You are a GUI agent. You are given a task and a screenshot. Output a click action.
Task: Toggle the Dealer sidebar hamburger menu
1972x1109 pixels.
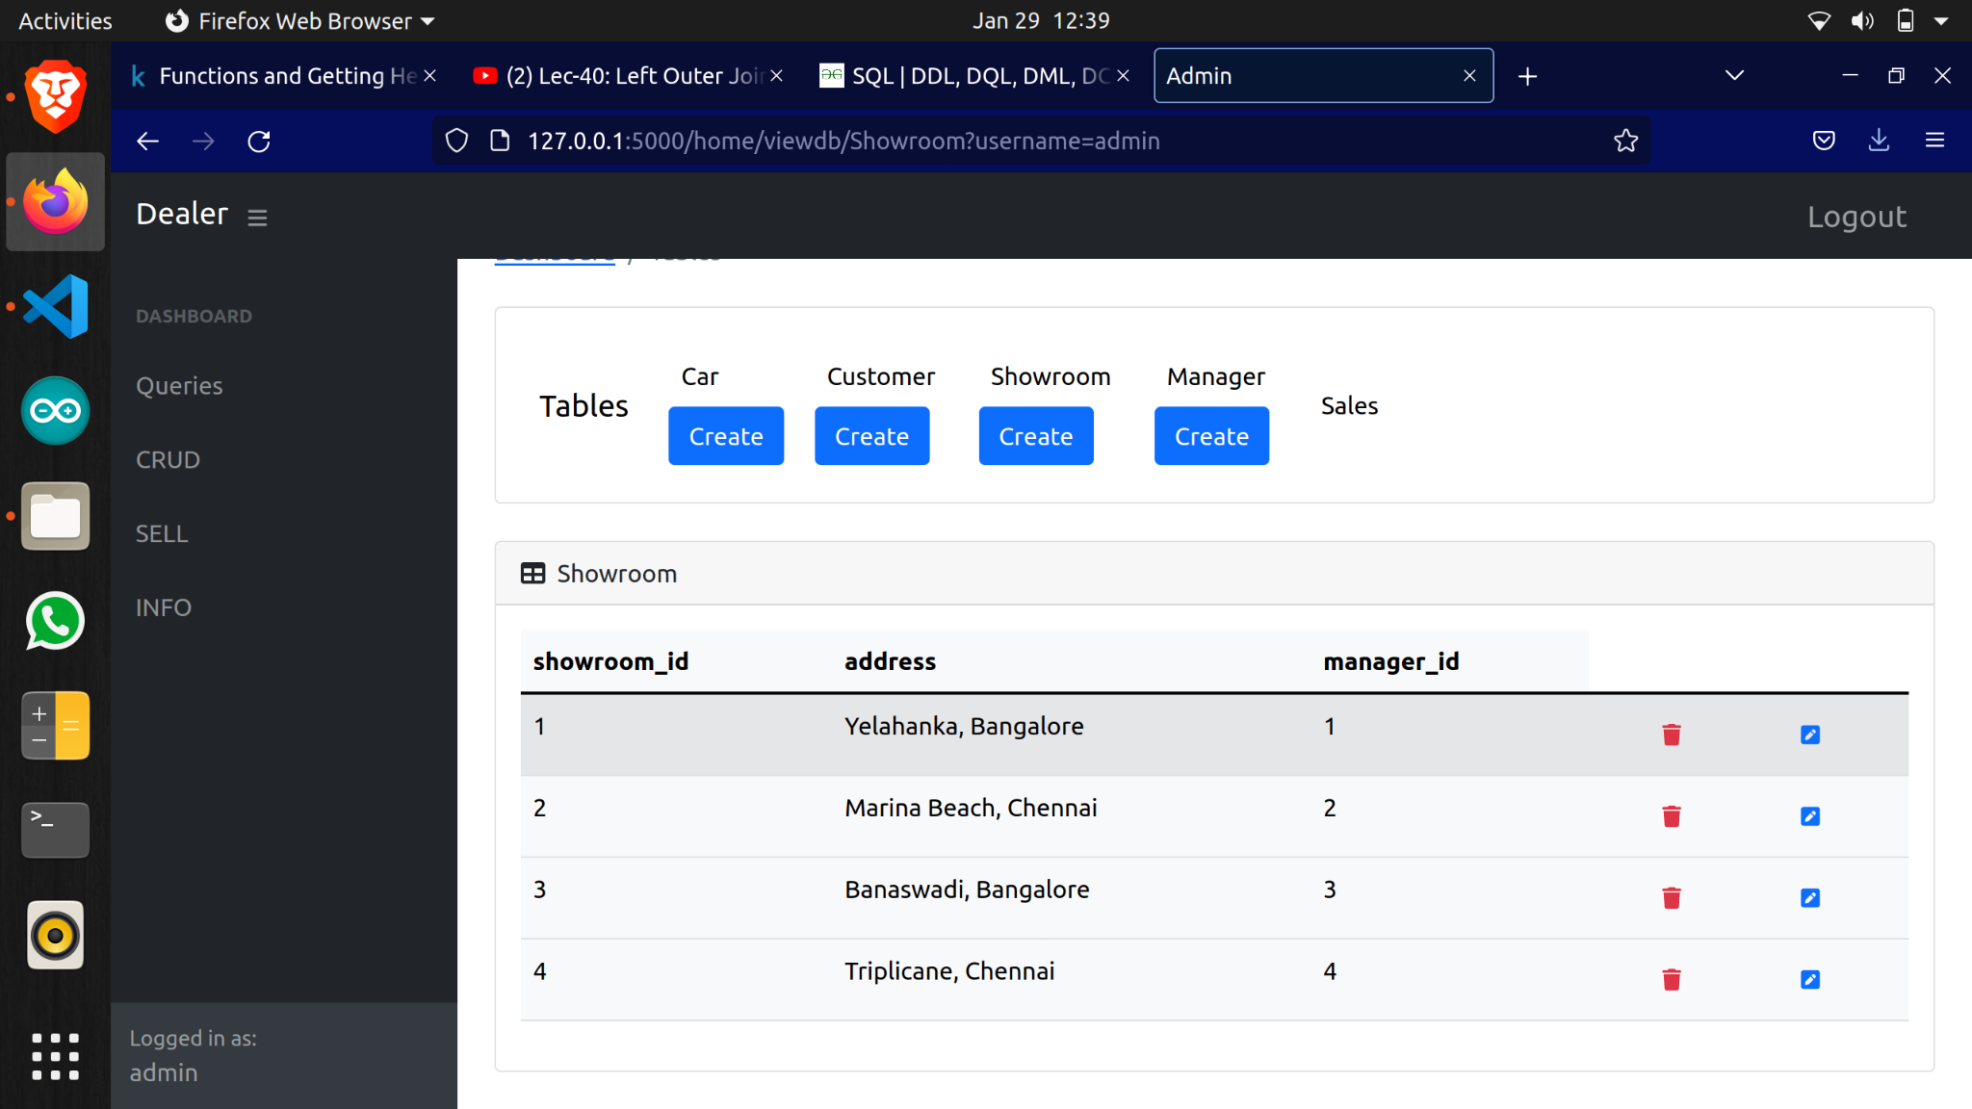[257, 218]
